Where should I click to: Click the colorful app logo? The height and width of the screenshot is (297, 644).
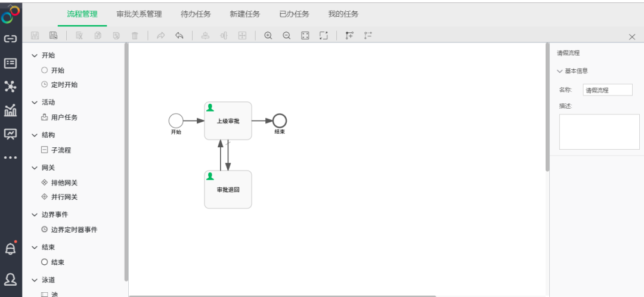click(10, 14)
